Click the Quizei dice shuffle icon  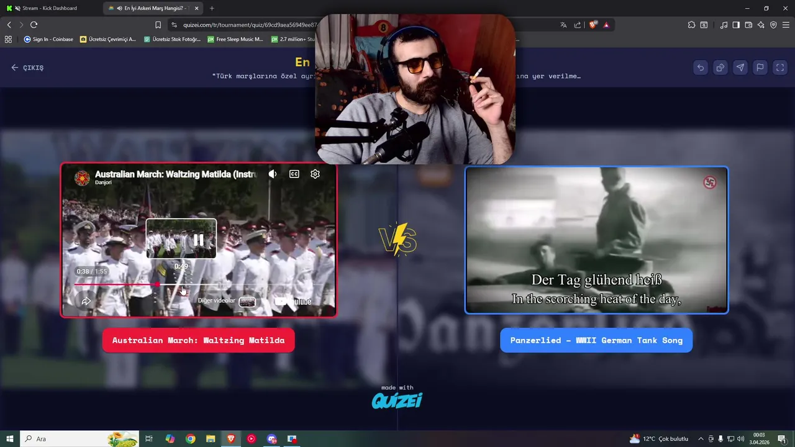click(720, 68)
